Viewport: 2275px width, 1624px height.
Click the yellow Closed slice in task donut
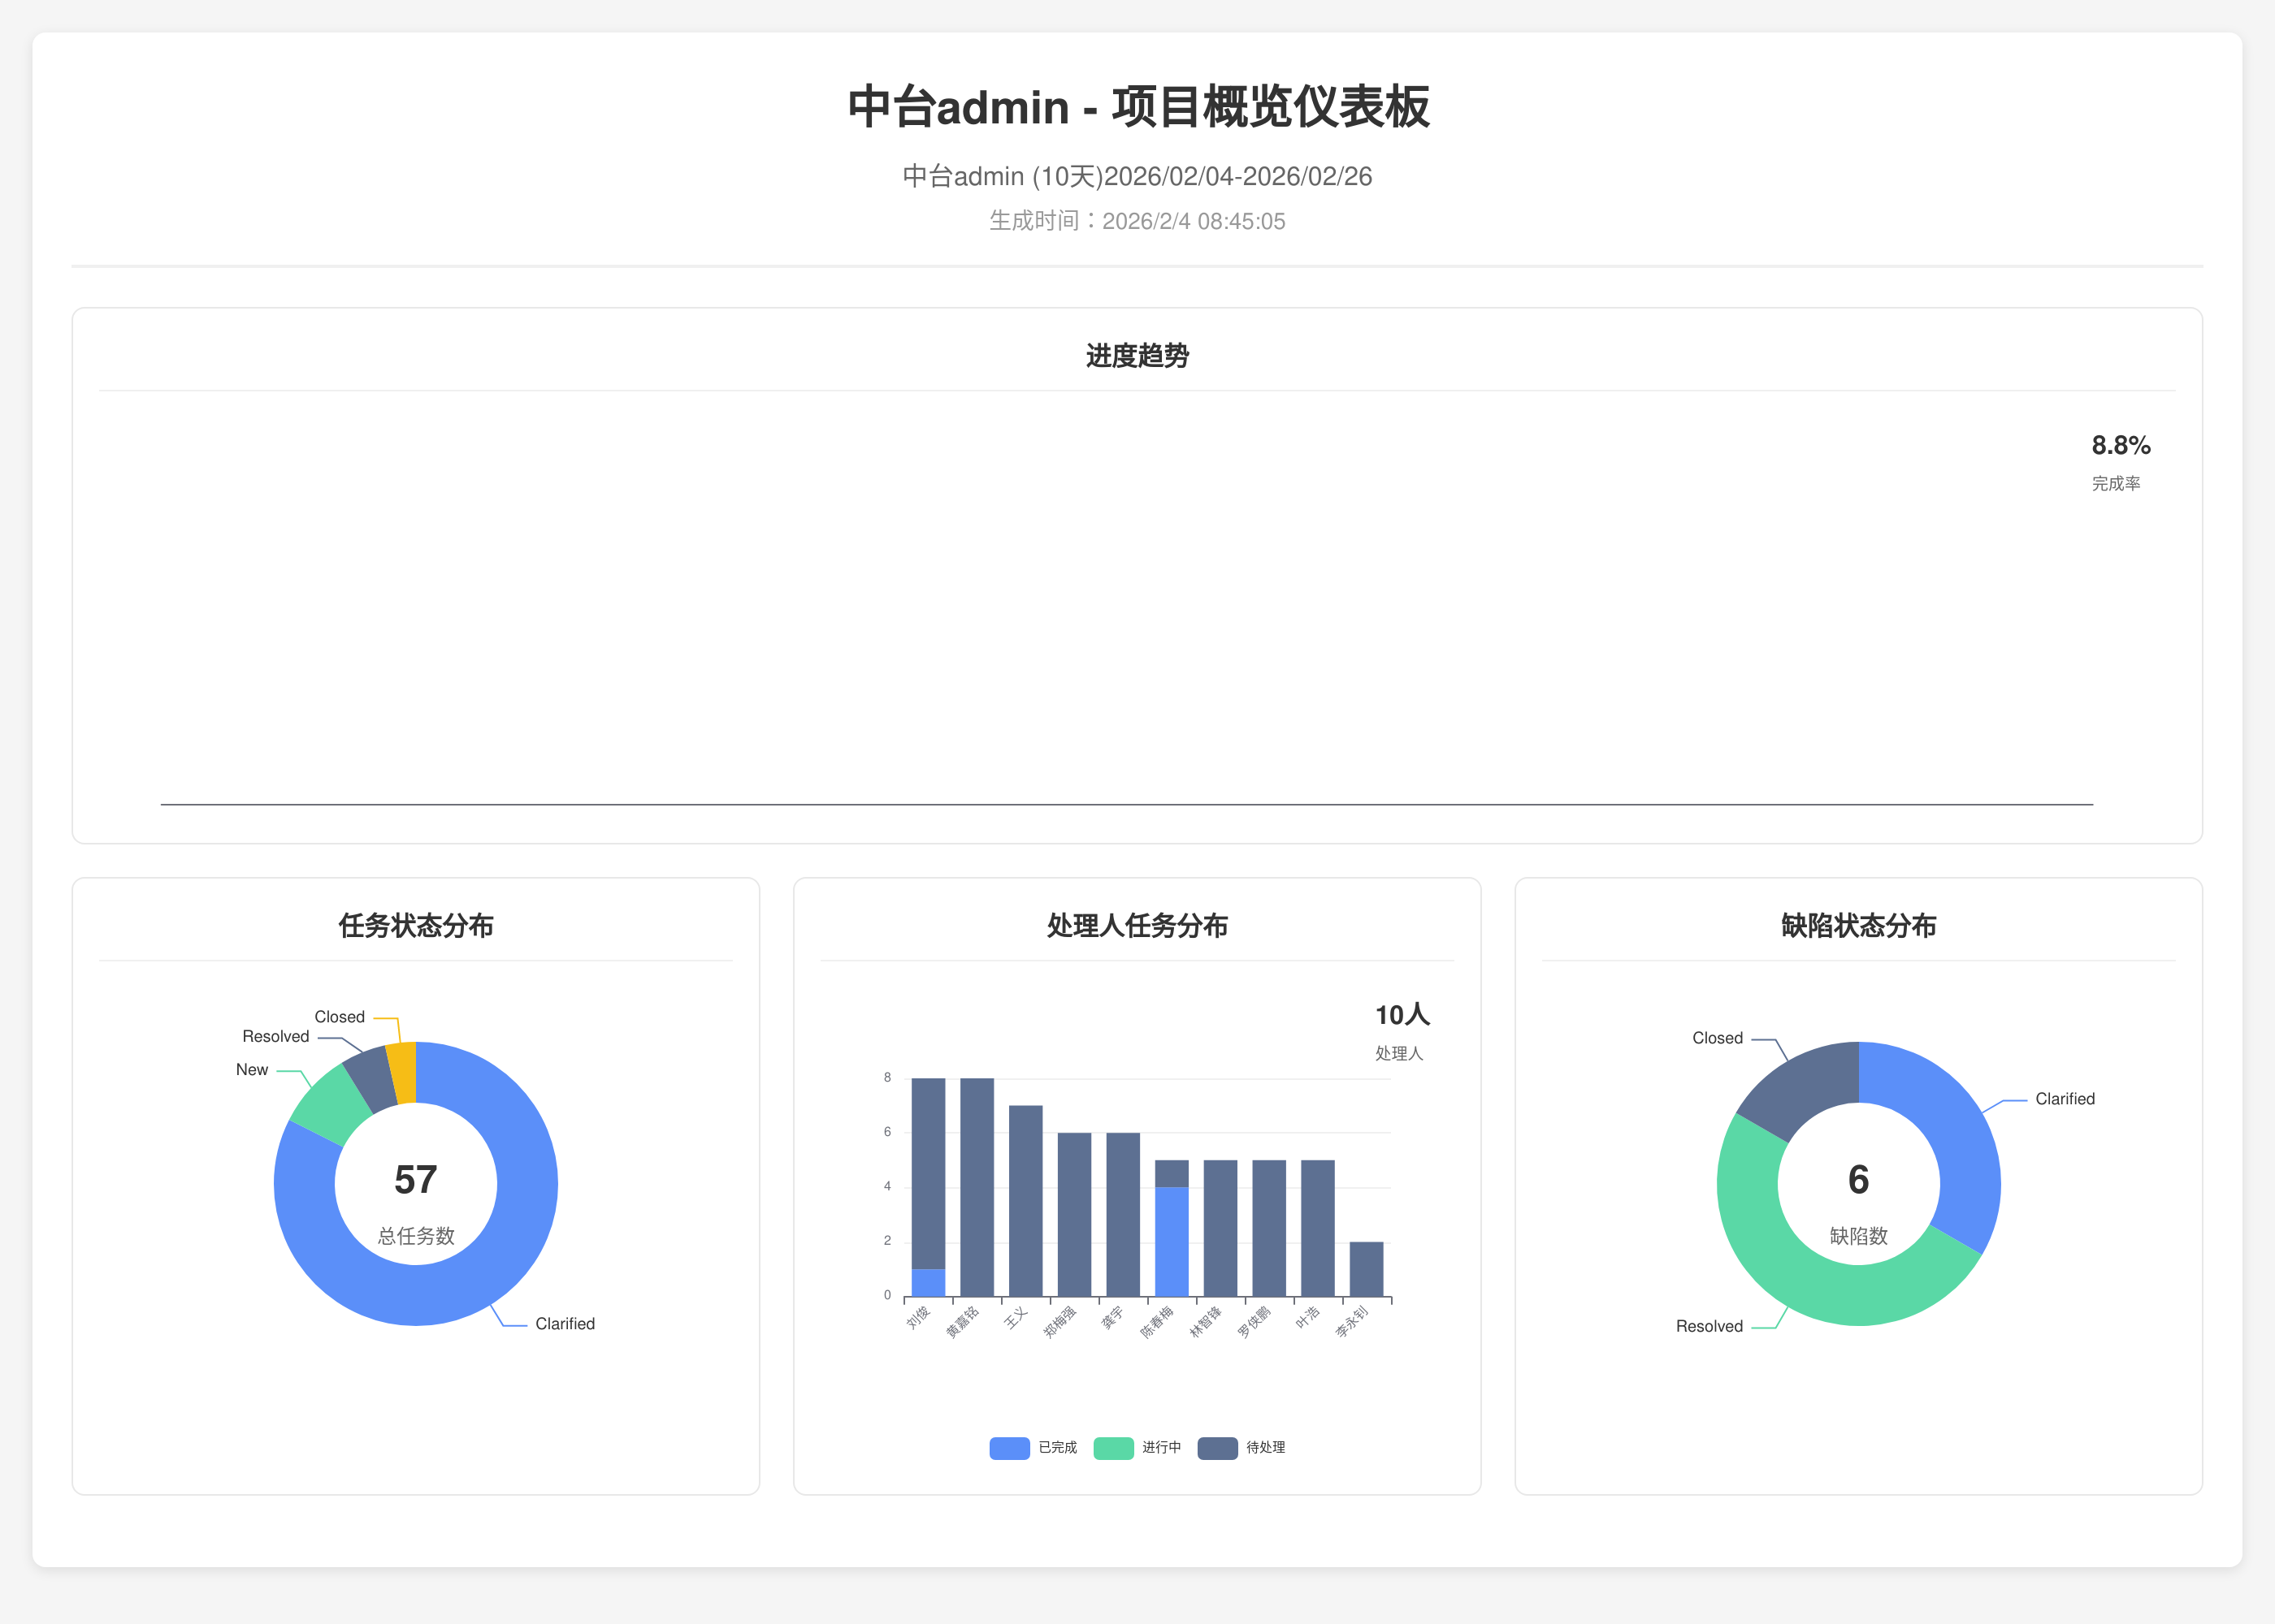pos(402,1072)
